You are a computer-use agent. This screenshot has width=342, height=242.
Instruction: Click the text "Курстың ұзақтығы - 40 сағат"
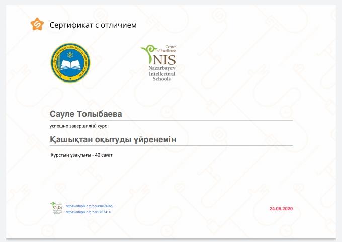tap(81, 155)
